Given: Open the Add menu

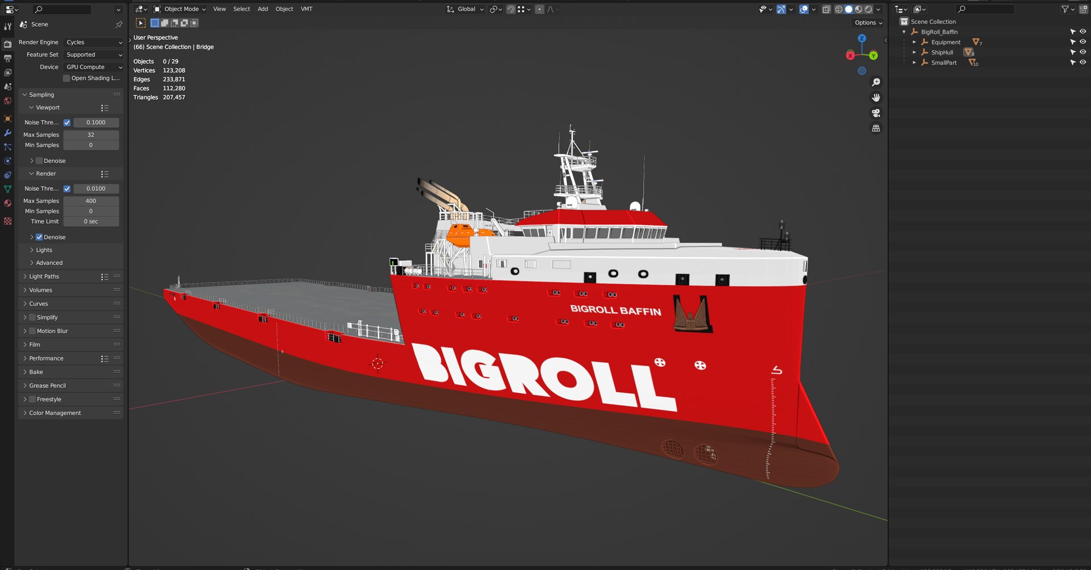Looking at the screenshot, I should click(263, 9).
